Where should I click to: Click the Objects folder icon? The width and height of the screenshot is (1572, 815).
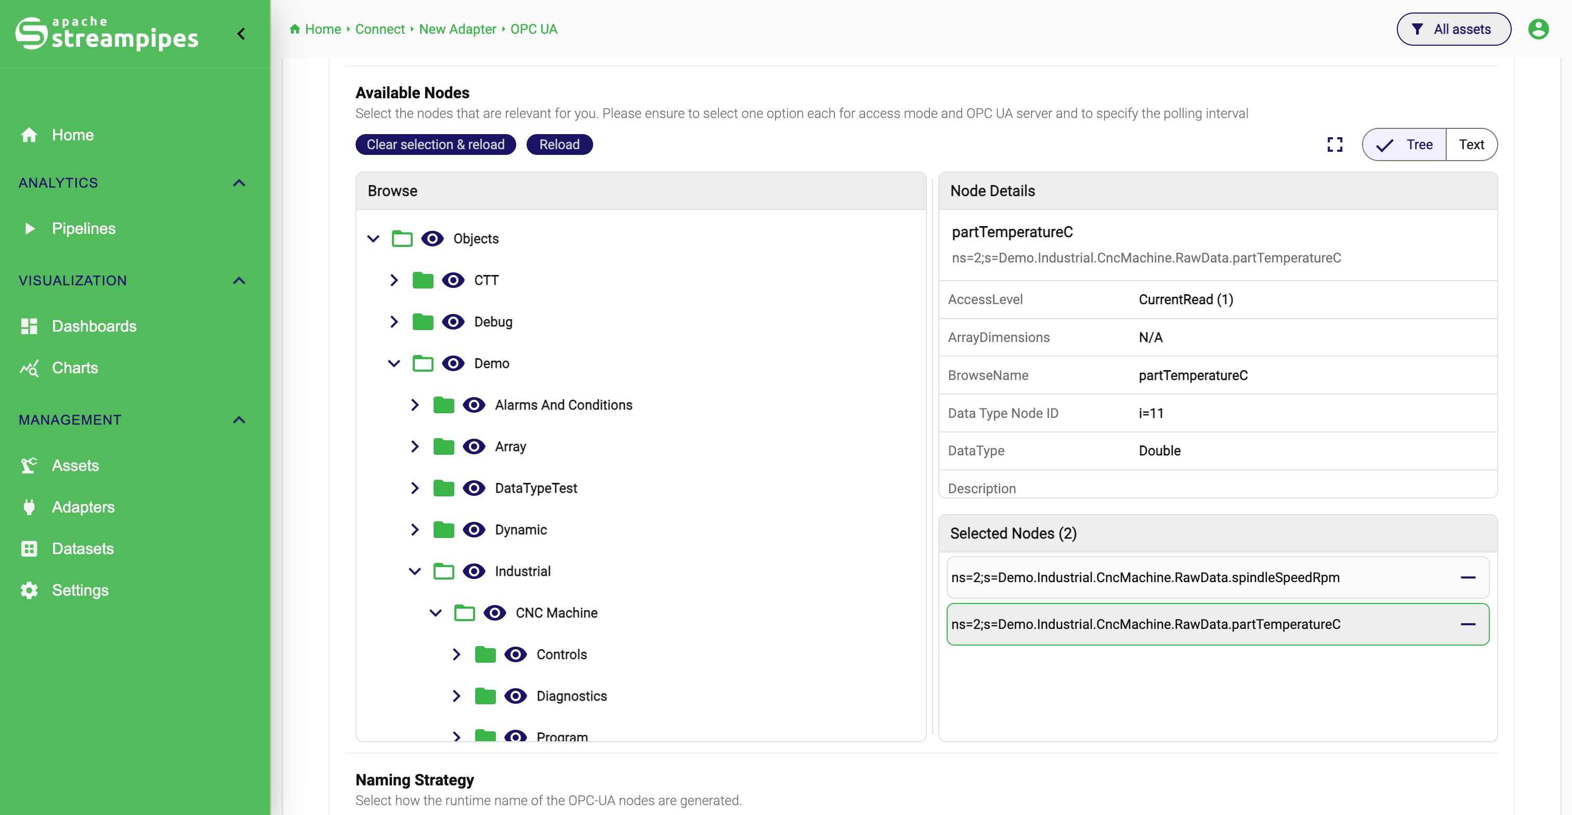coord(401,239)
